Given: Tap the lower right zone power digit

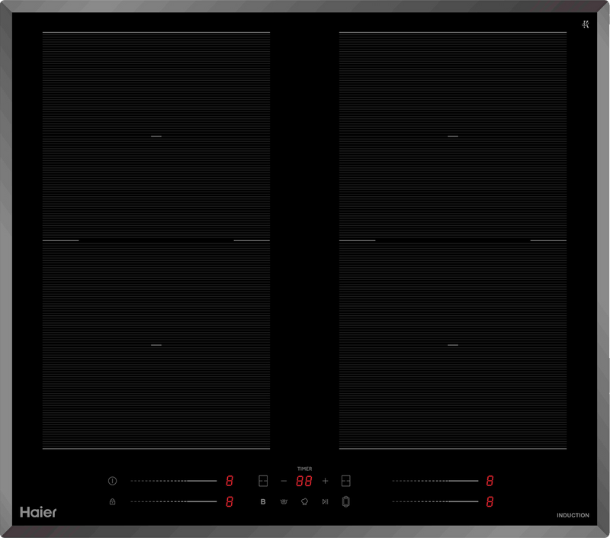Looking at the screenshot, I should [490, 501].
